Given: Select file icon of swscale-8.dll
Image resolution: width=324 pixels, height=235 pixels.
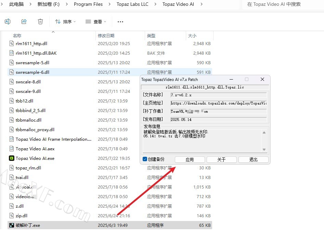Looking at the screenshot, I should pos(12,82).
